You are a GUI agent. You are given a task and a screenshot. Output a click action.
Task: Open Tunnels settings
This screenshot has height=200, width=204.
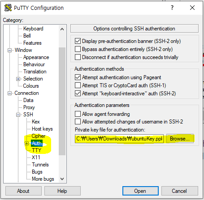click(40, 165)
